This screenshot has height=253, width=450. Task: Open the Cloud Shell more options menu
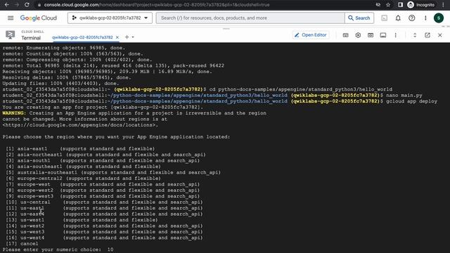395,35
